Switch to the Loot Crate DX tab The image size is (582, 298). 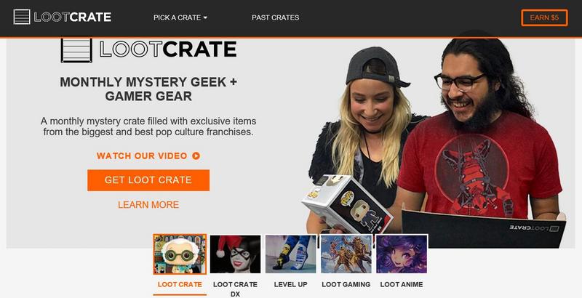[235, 289]
